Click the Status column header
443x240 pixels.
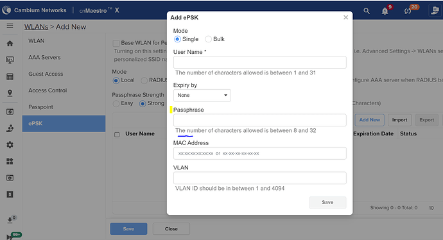408,134
